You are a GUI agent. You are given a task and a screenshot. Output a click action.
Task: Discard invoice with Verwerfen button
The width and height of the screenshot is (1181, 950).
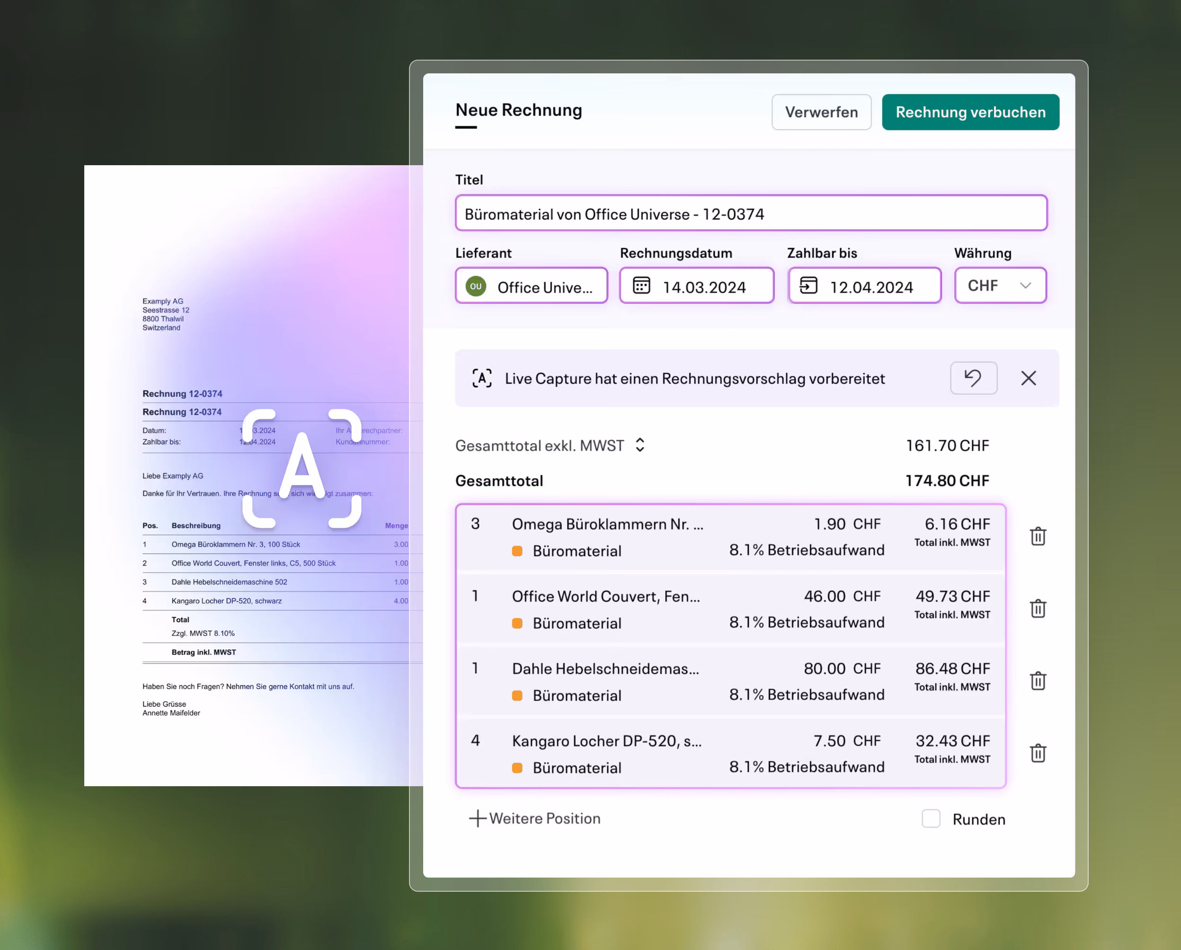pyautogui.click(x=821, y=112)
